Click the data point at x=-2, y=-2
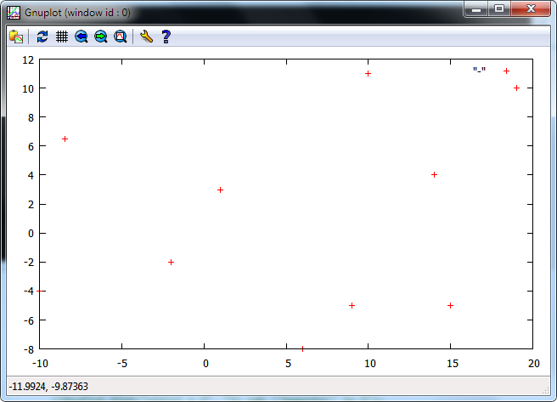The height and width of the screenshot is (402, 557). point(171,263)
